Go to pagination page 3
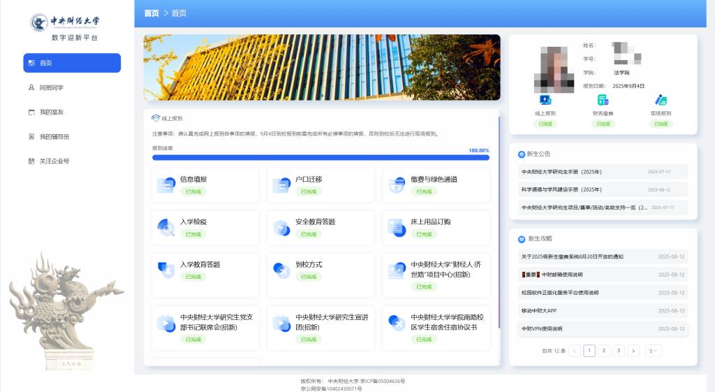 click(x=619, y=351)
